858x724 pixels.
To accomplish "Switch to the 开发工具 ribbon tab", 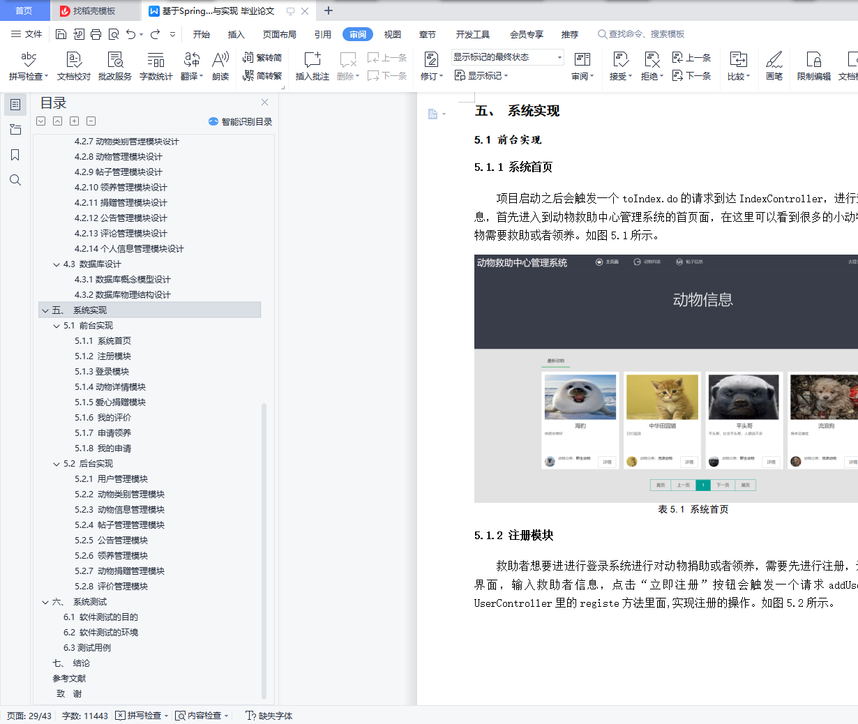I will (x=473, y=34).
